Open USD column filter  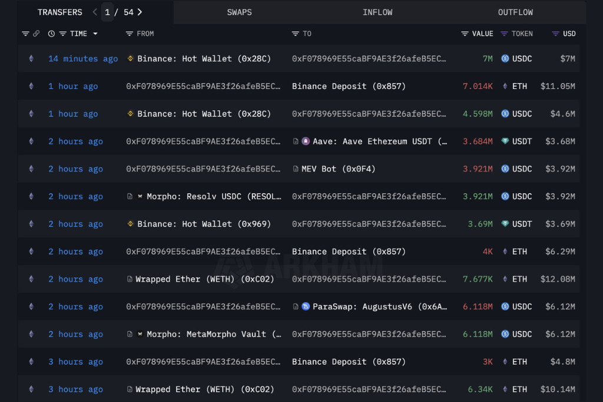(x=555, y=34)
